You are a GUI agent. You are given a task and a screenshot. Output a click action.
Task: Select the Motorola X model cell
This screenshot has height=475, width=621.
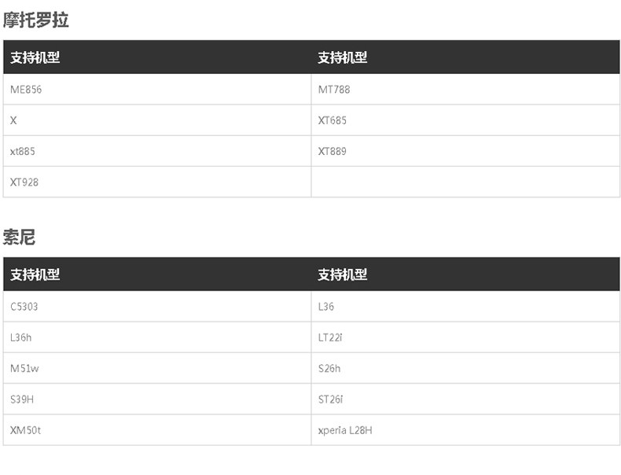pyautogui.click(x=13, y=120)
